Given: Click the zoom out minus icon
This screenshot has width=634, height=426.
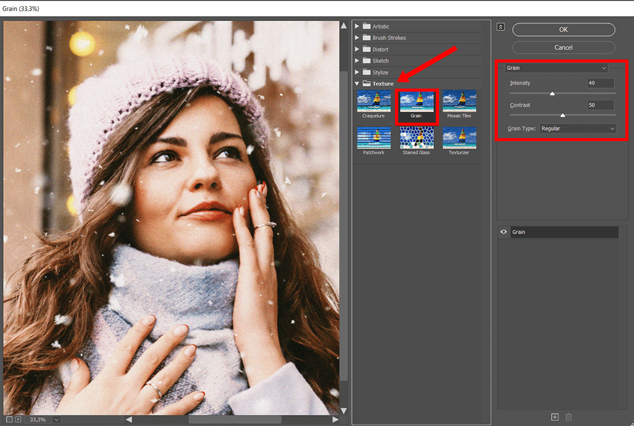Looking at the screenshot, I should coord(9,420).
